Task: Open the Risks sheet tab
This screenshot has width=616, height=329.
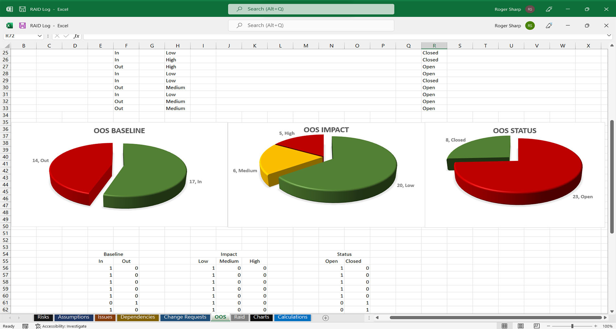Action: pyautogui.click(x=43, y=317)
